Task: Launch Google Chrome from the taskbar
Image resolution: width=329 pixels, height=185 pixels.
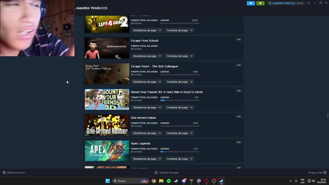Action: [154, 181]
